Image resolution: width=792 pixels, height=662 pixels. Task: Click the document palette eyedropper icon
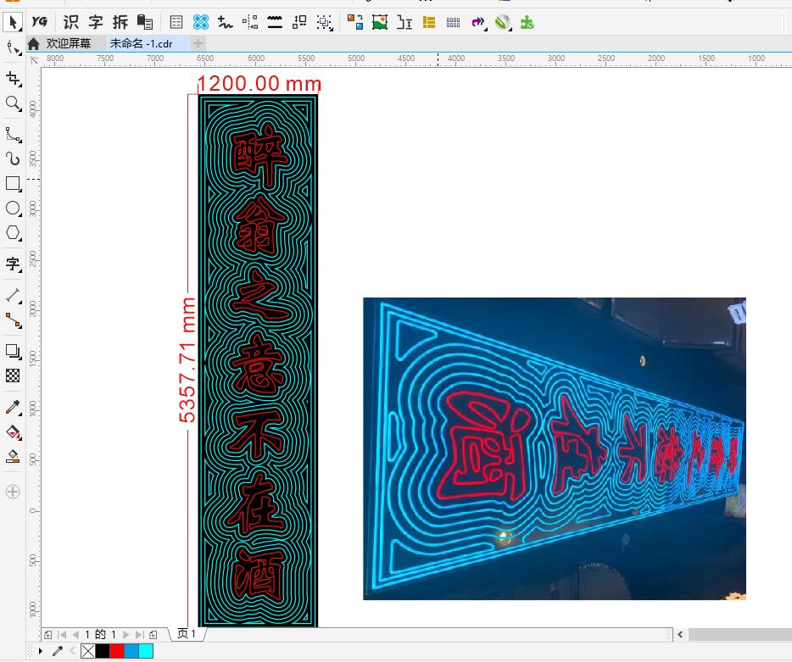(58, 651)
